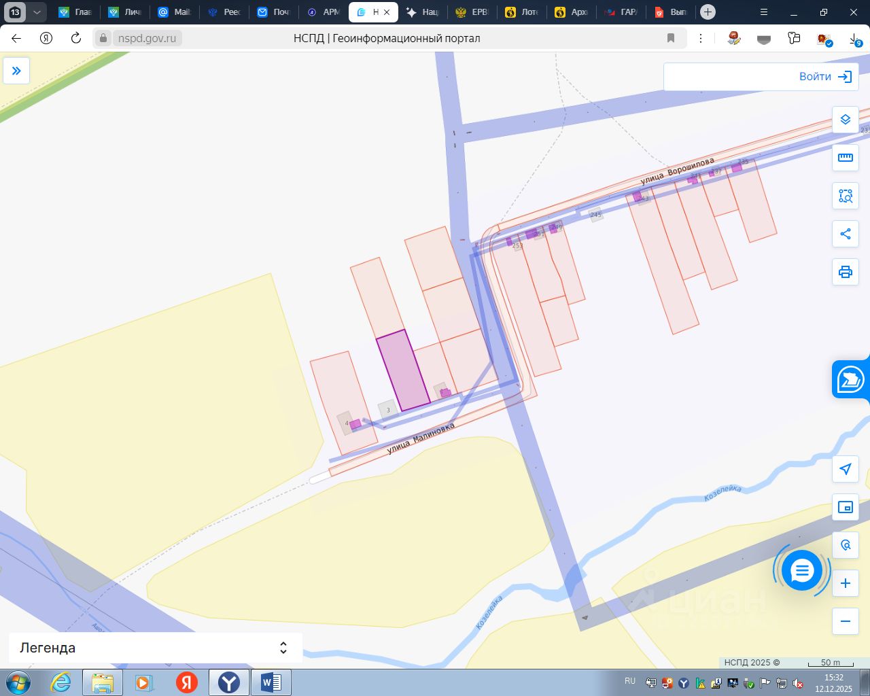Open Windows Explorer from taskbar
The width and height of the screenshot is (870, 696).
click(103, 682)
